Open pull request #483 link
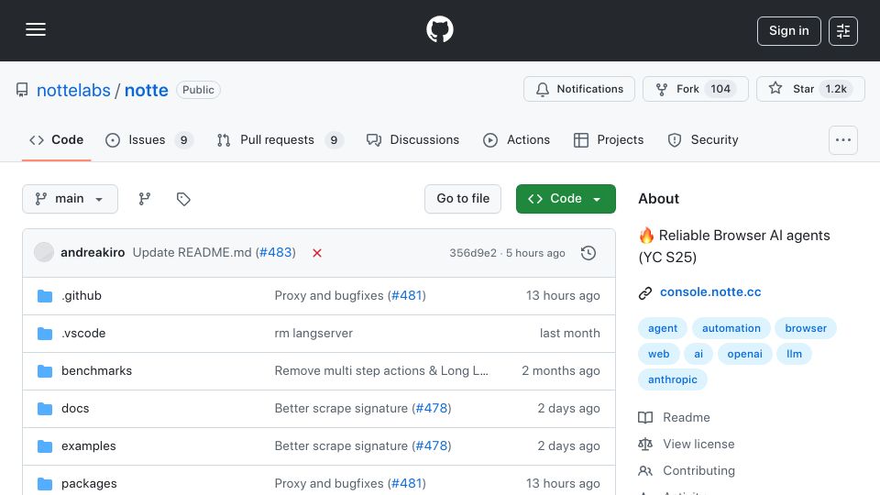The width and height of the screenshot is (880, 495). [276, 253]
